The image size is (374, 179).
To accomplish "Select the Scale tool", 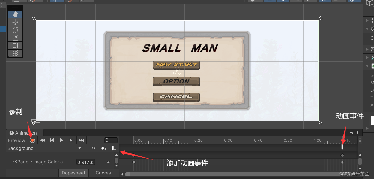I will [15, 38].
